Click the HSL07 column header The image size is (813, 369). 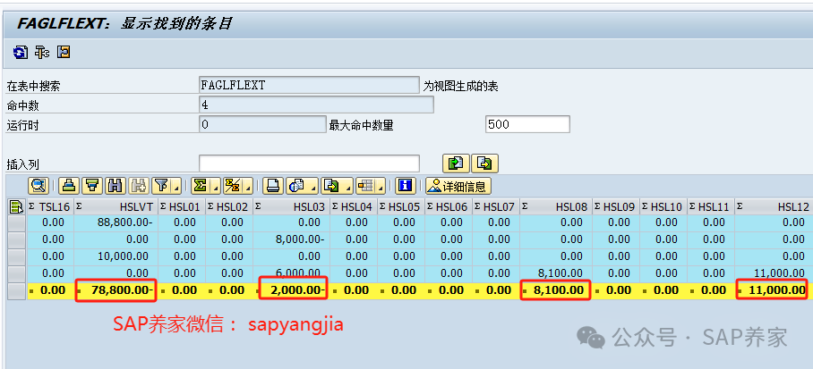coord(496,207)
